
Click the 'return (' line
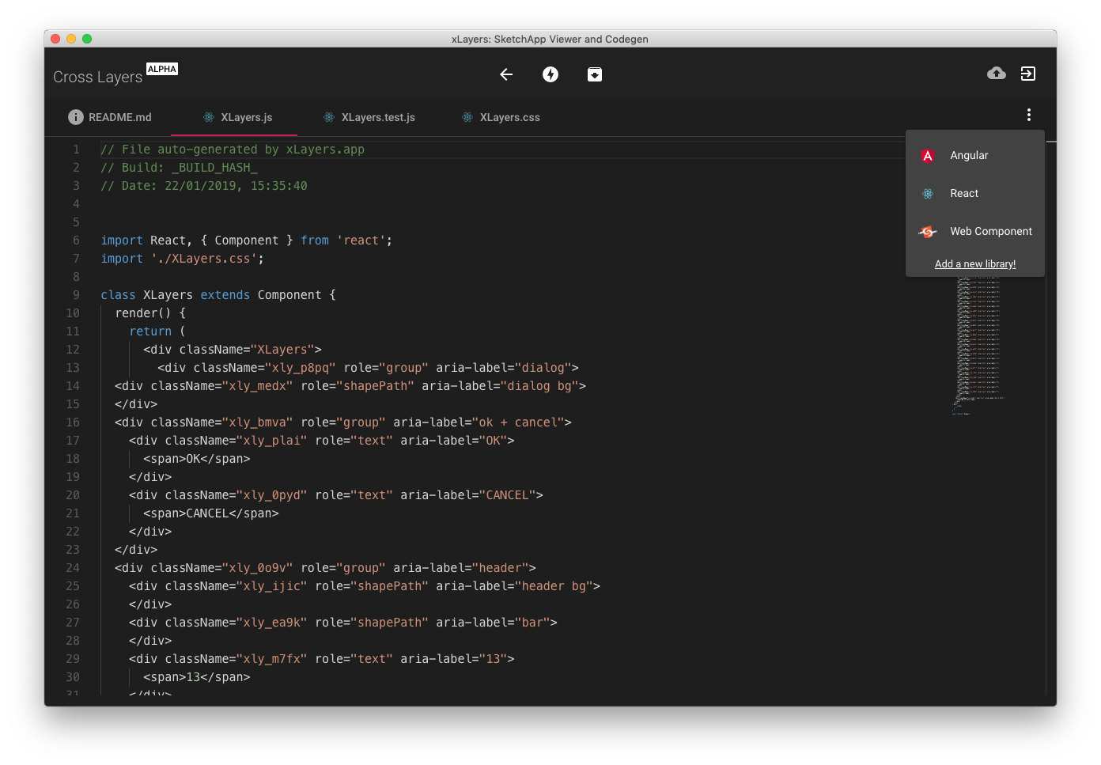coord(157,331)
